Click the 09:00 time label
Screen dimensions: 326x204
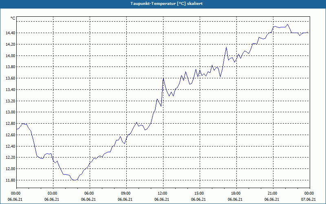pos(126,193)
